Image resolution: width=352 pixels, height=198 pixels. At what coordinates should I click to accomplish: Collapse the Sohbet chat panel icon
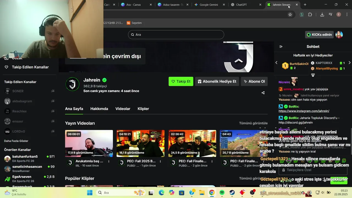(281, 47)
